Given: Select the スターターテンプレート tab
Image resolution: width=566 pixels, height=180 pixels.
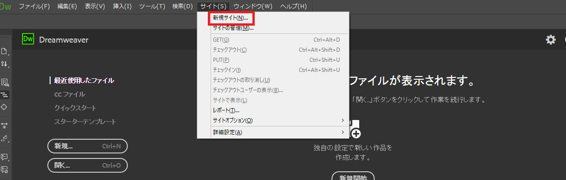Looking at the screenshot, I should pyautogui.click(x=85, y=122).
